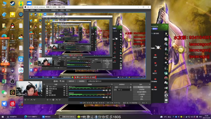Open 滤镜 for selected source
Screen dimensions: 211x119
tap(62, 81)
